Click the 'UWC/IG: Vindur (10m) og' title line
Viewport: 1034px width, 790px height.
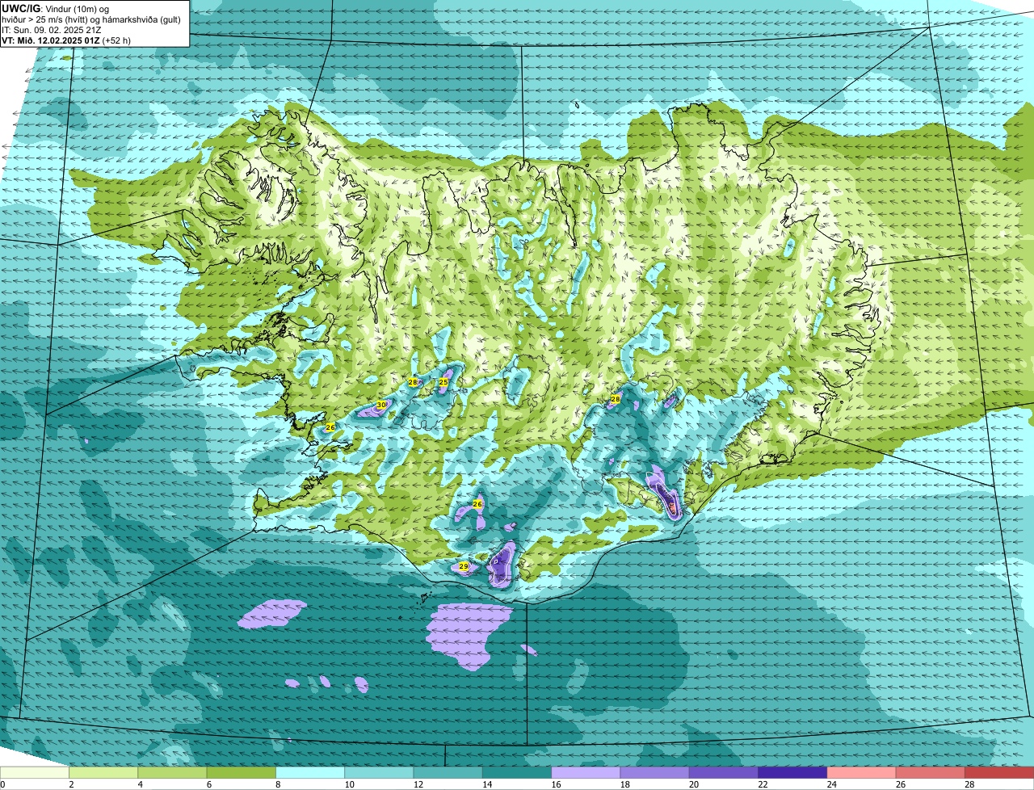coord(55,8)
